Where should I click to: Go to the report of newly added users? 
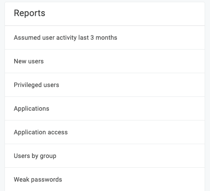(x=105, y=61)
